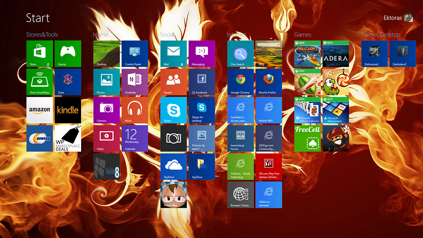This screenshot has height=238, width=423.
Task: Launch the Hydro Thunder game tile
Action: 307,54
